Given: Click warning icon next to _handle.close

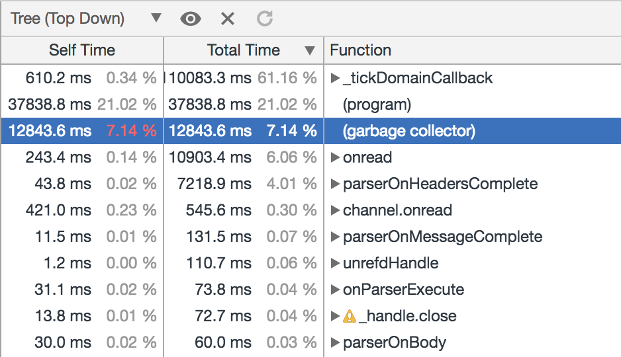Looking at the screenshot, I should point(350,316).
